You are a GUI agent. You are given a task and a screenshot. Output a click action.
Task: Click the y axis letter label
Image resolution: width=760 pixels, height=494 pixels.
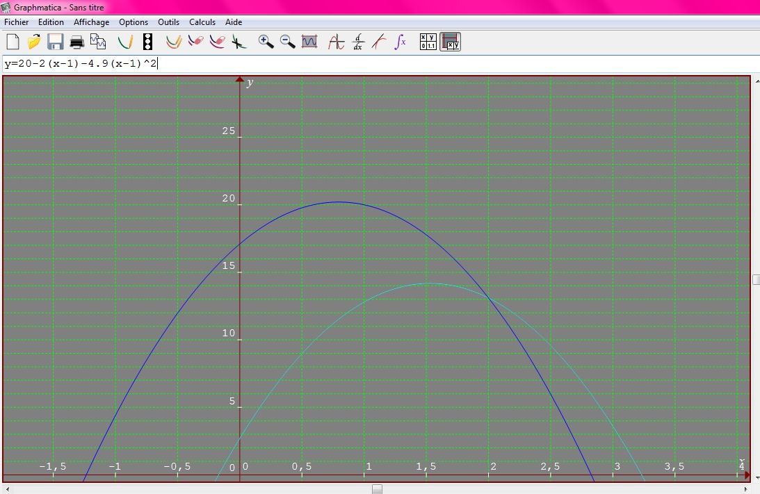tap(250, 82)
